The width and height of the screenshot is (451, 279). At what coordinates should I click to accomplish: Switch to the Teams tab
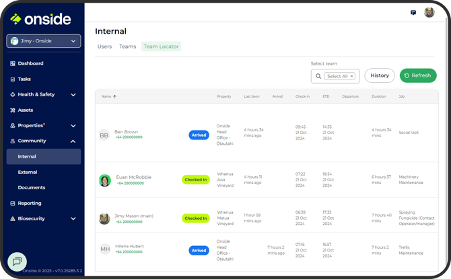127,46
